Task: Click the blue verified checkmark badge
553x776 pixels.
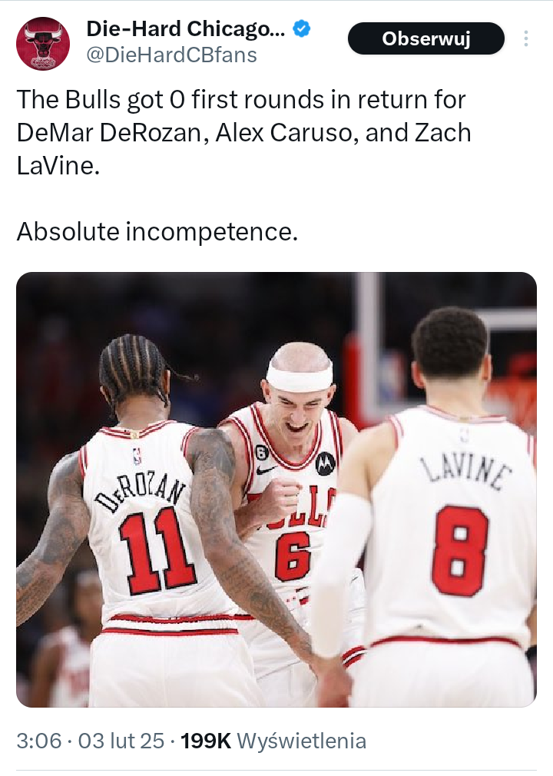Action: (x=301, y=29)
